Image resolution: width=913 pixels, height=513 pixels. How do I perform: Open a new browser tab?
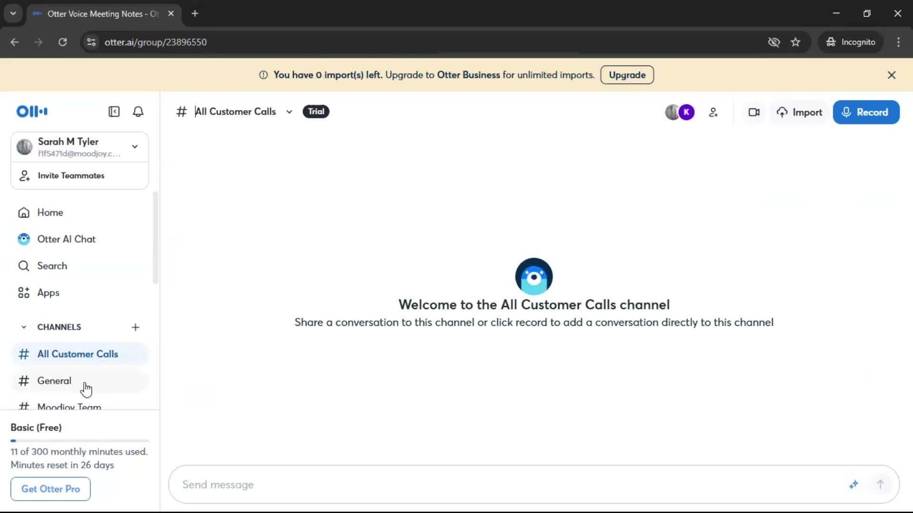coord(195,14)
